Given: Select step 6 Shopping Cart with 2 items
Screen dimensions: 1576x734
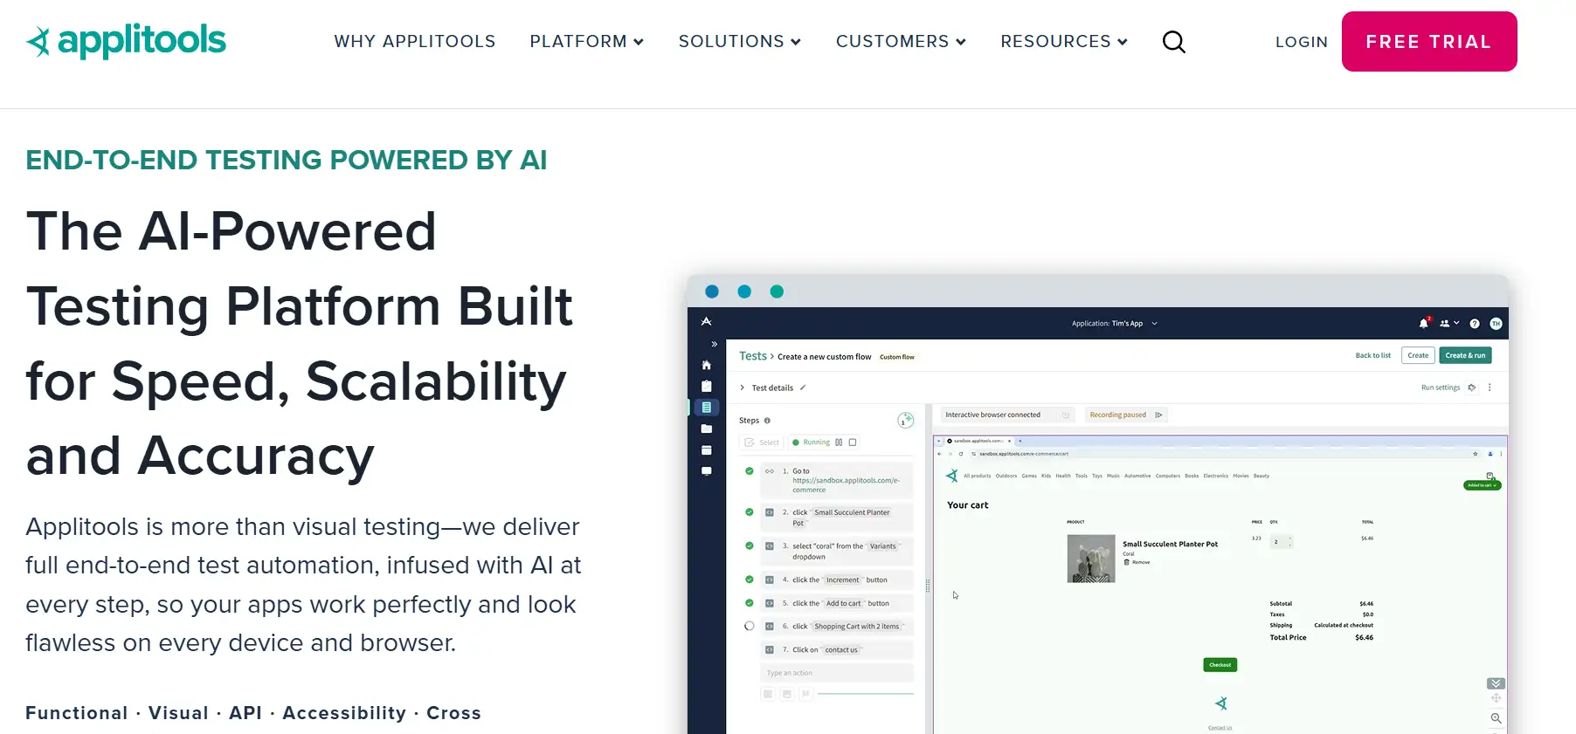Looking at the screenshot, I should [837, 627].
